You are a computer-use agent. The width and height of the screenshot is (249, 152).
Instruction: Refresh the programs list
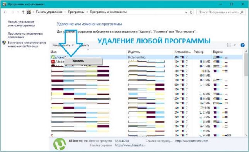point(191,12)
